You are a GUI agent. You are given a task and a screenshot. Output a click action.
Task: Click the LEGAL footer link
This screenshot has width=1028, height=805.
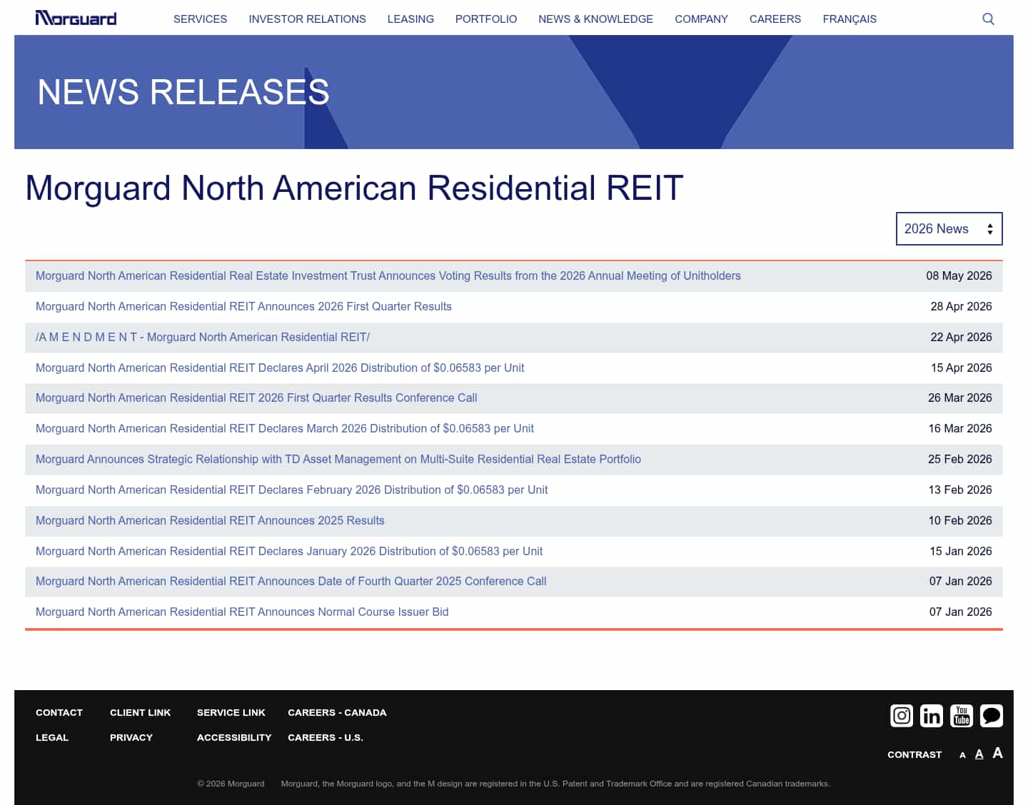tap(52, 737)
